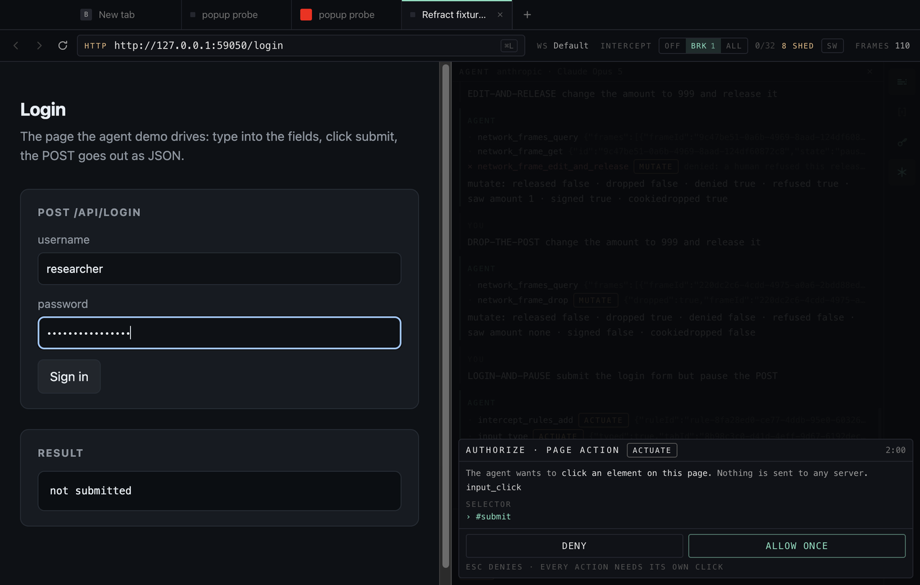Click the 0/32 counter in toolbar

[765, 45]
